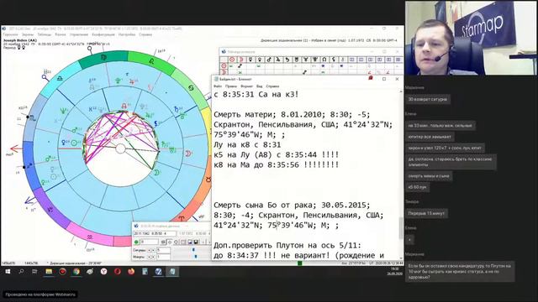Open Yandex browser from taskbar
Image resolution: width=538 pixels, height=302 pixels.
click(103, 272)
